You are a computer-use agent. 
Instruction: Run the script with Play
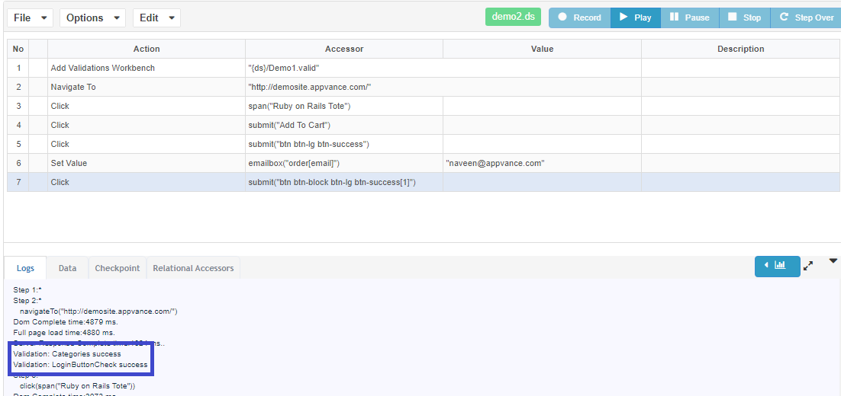(636, 18)
